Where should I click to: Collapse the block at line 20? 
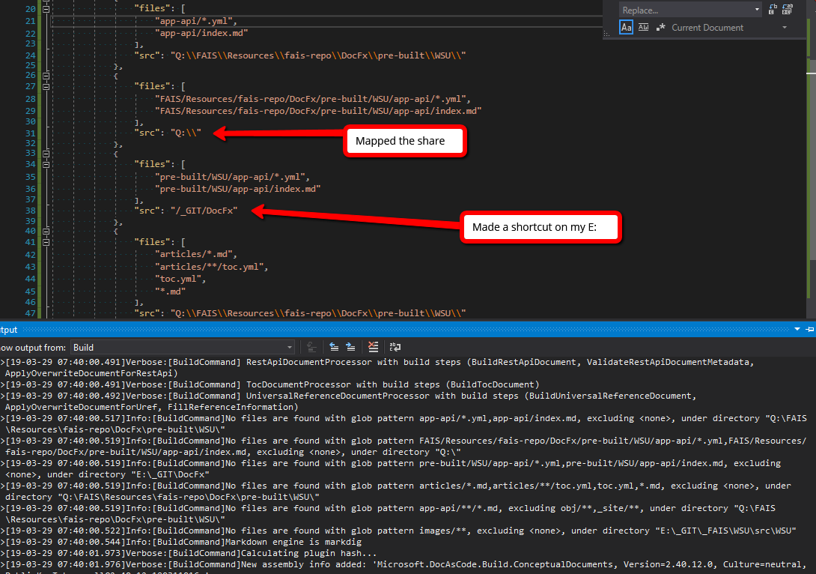[46, 9]
